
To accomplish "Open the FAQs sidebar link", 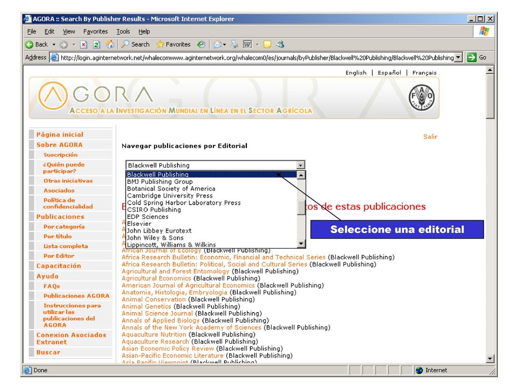I will tap(52, 286).
